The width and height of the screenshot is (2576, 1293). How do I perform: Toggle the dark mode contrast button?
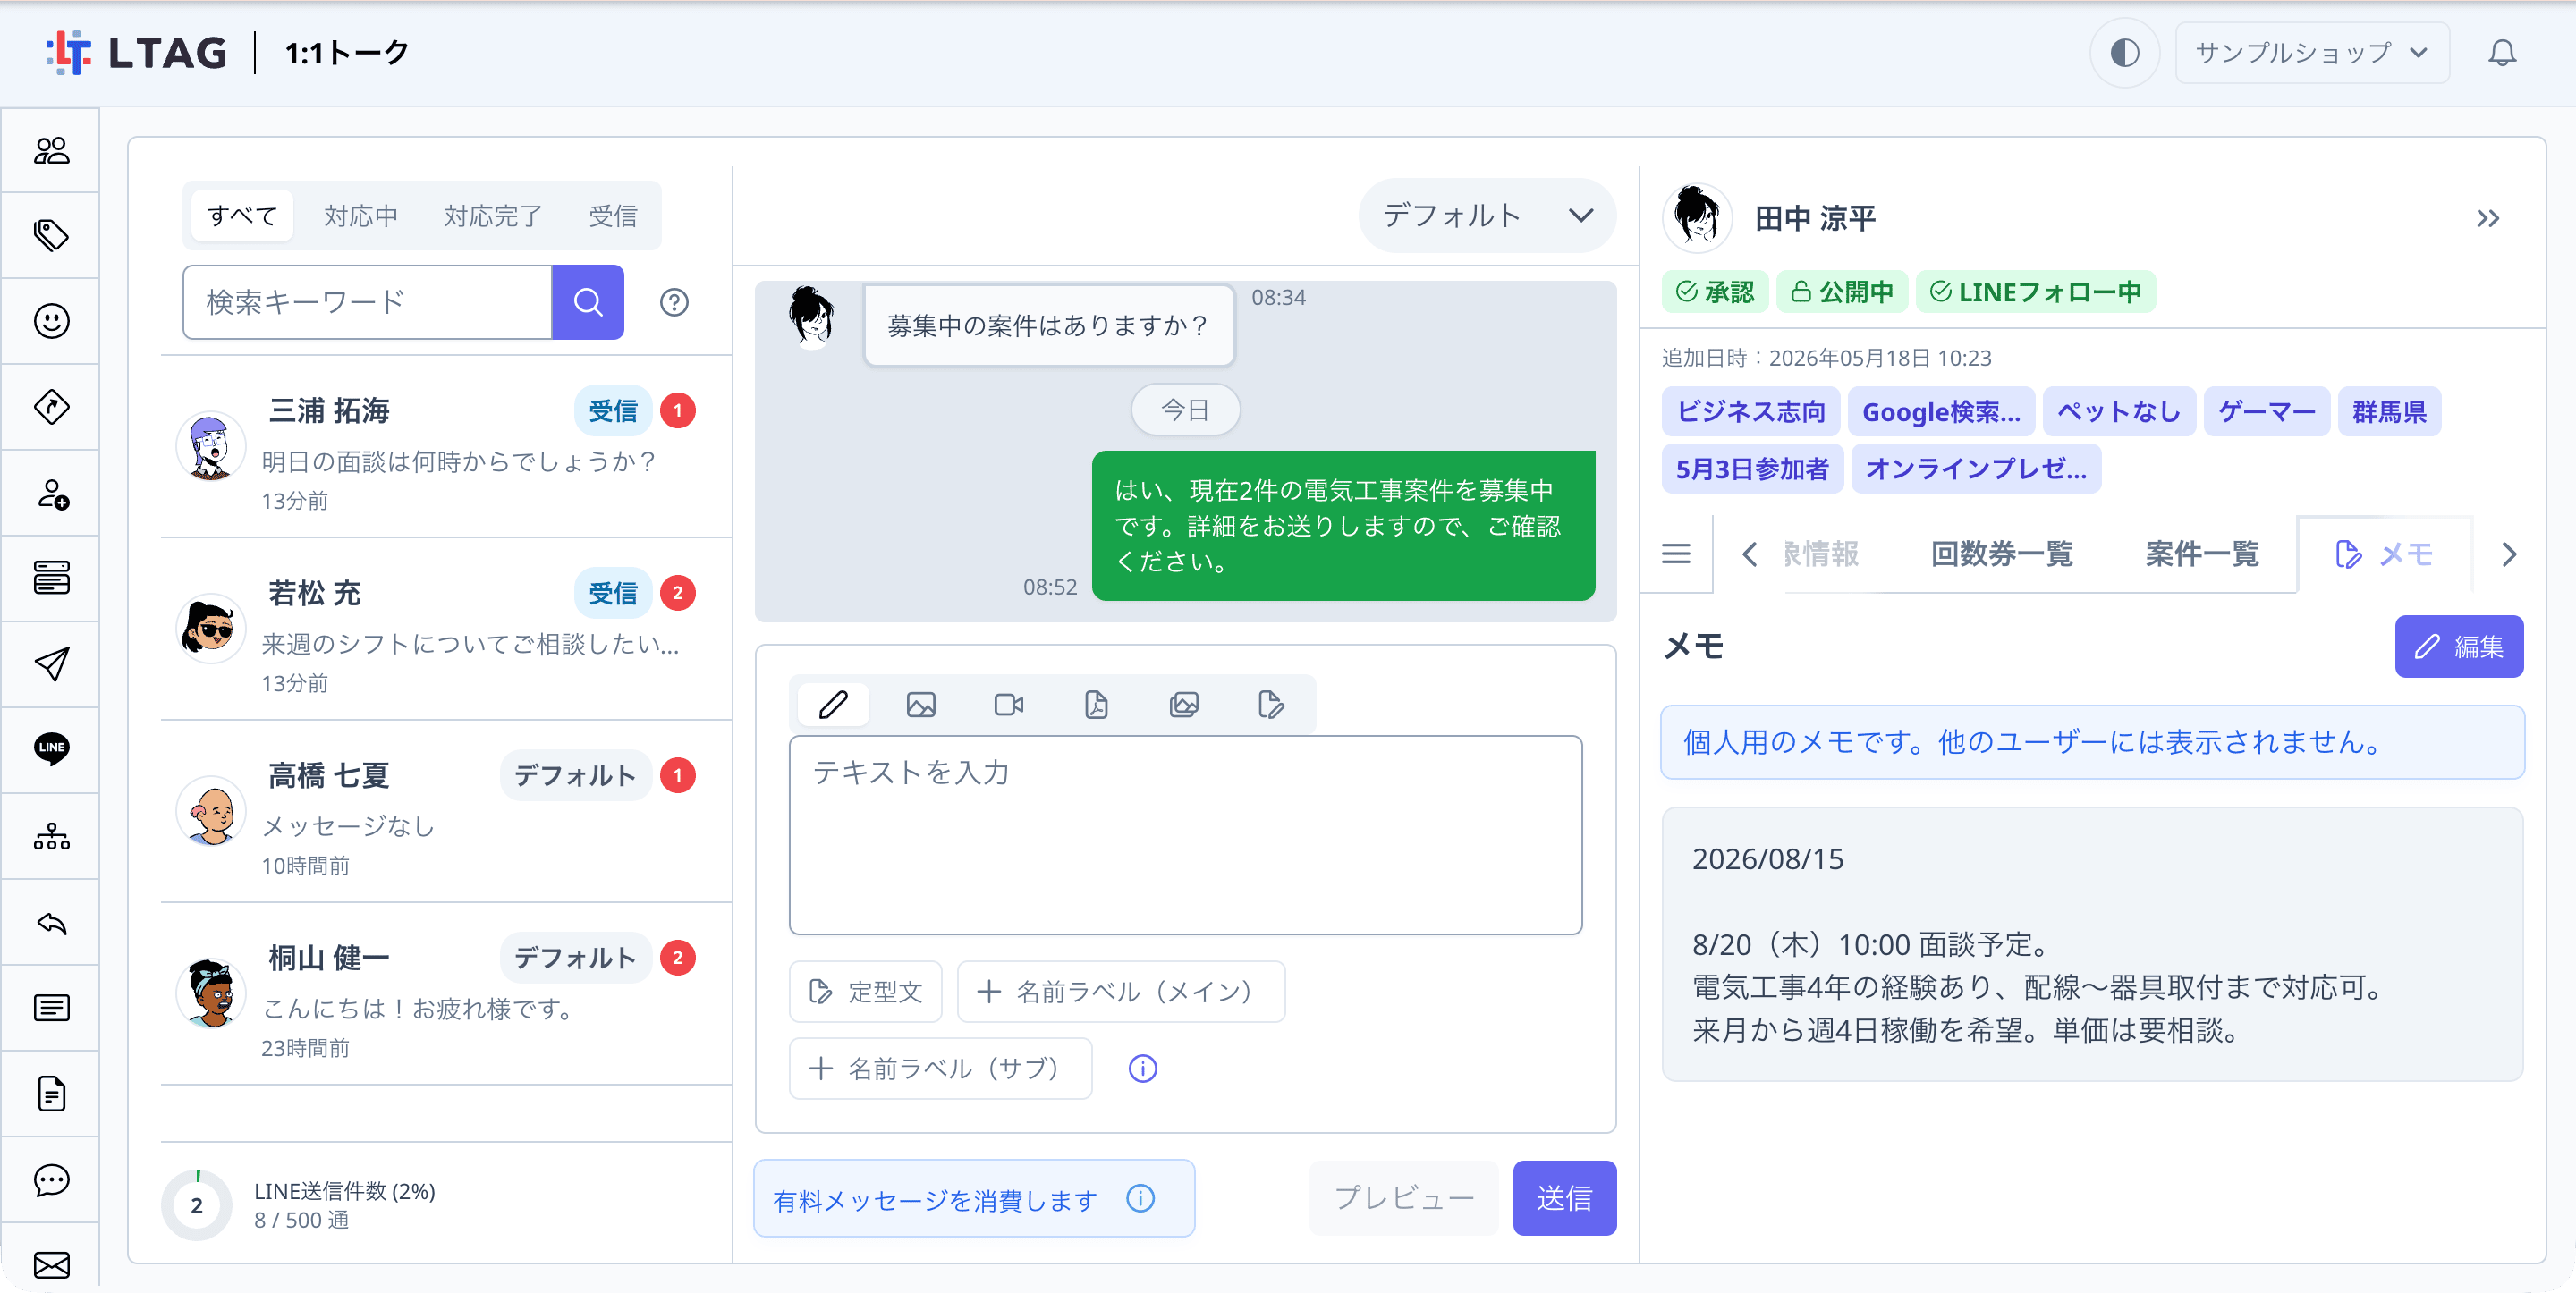2124,52
